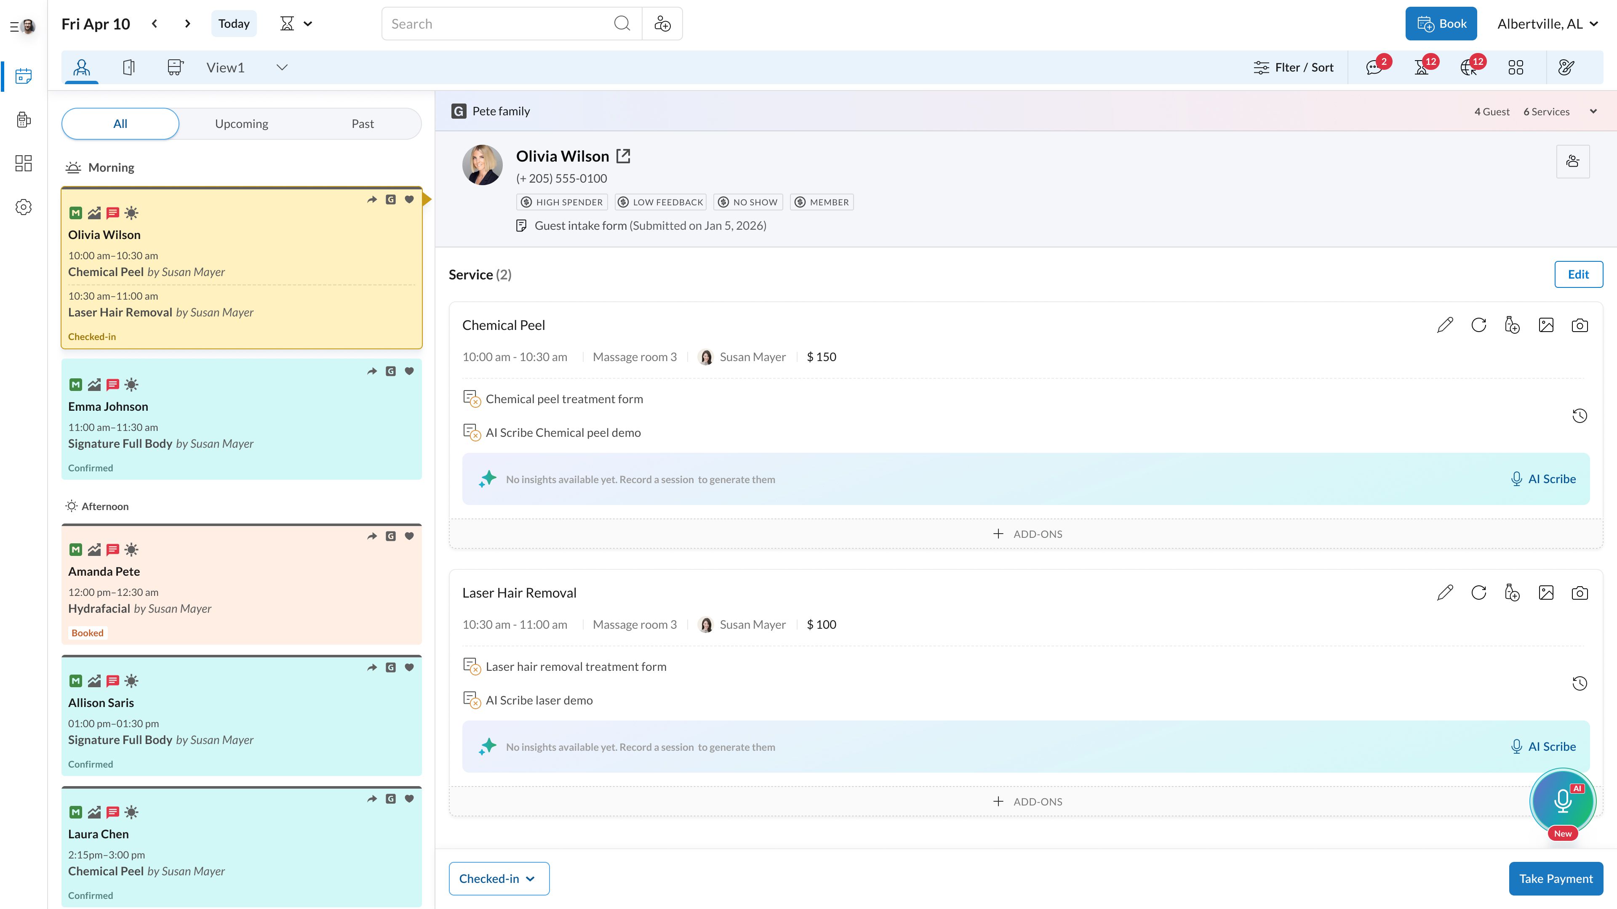
Task: Click the refresh icon on Chemical Peel service
Action: click(x=1478, y=325)
